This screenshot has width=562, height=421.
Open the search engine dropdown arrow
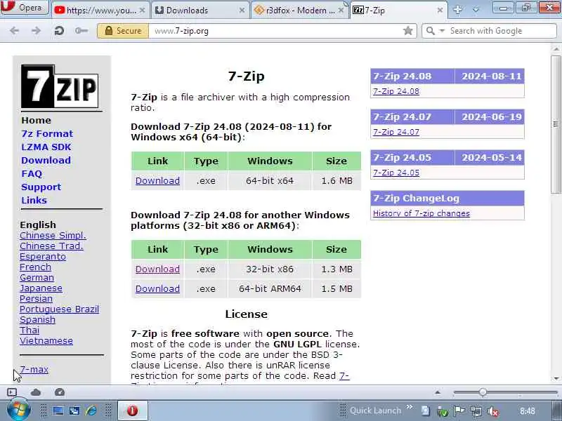point(442,31)
